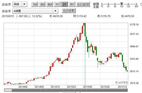Select the 3M time range
The image size is (142, 93).
[42, 4]
